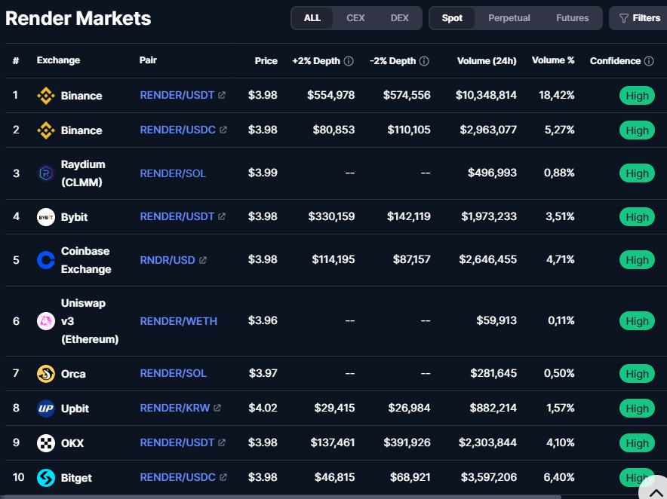667x499 pixels.
Task: Click the Bitget exchange name
Action: [x=76, y=478]
